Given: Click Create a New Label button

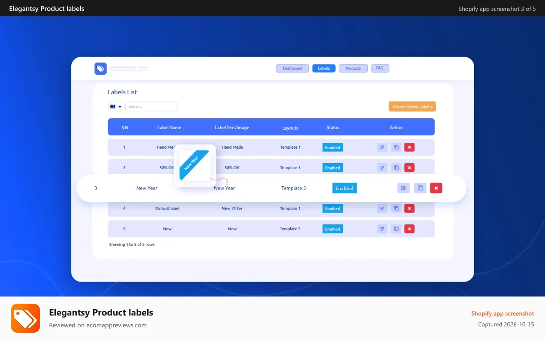Looking at the screenshot, I should click(x=412, y=107).
